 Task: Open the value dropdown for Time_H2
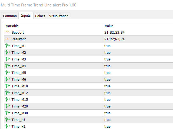(x=107, y=126)
